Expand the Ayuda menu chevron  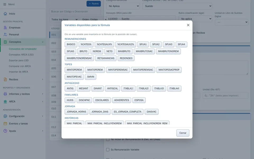tap(43, 131)
